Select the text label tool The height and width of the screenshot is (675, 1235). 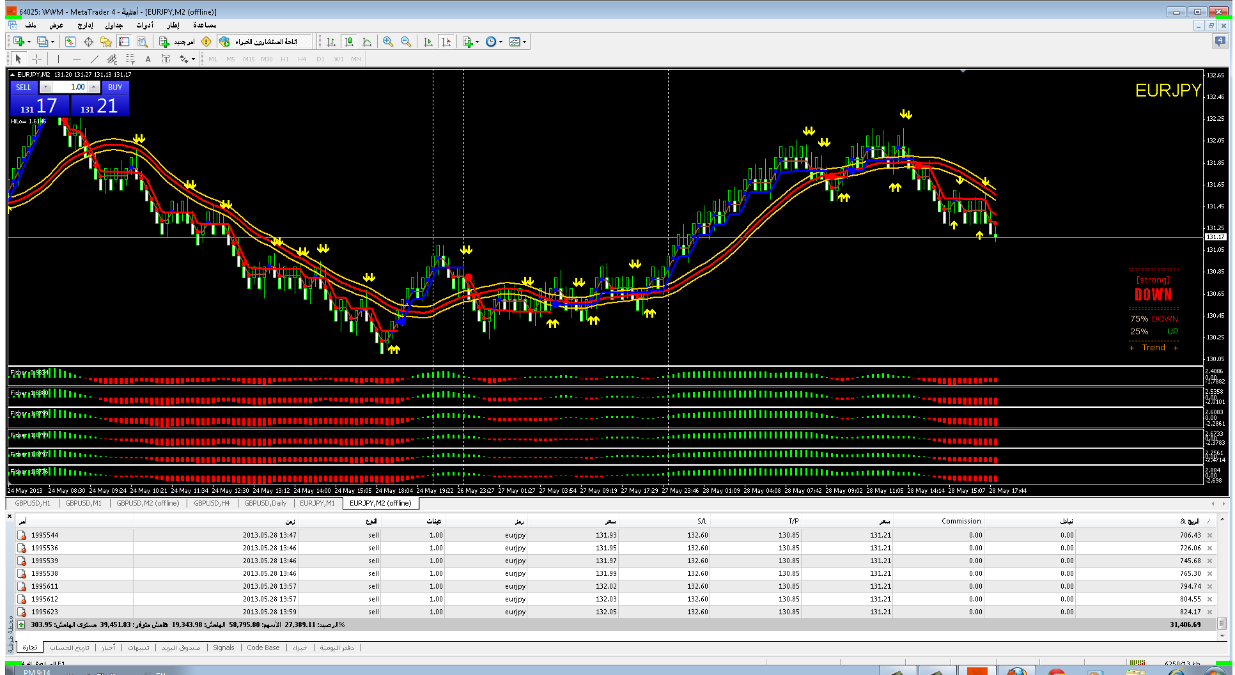166,59
